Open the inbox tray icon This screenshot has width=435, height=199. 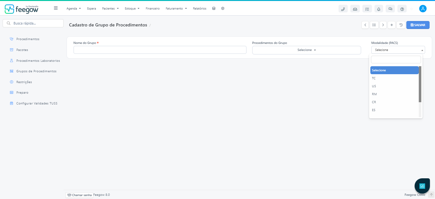coord(355,9)
